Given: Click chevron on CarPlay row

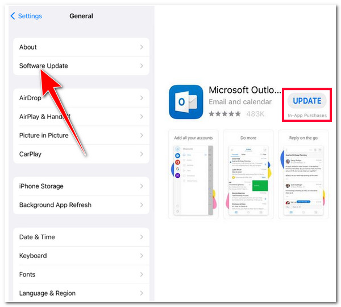Looking at the screenshot, I should (142, 154).
